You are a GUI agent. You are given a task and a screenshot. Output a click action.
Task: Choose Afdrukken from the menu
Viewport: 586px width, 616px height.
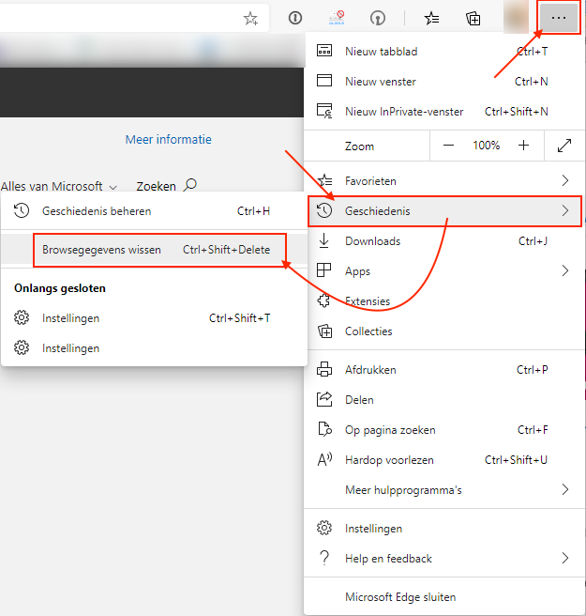click(x=444, y=370)
